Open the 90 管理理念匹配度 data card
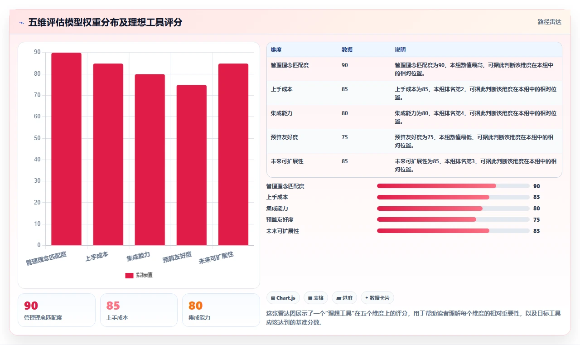Viewport: 580px width, 345px height. pos(57,310)
